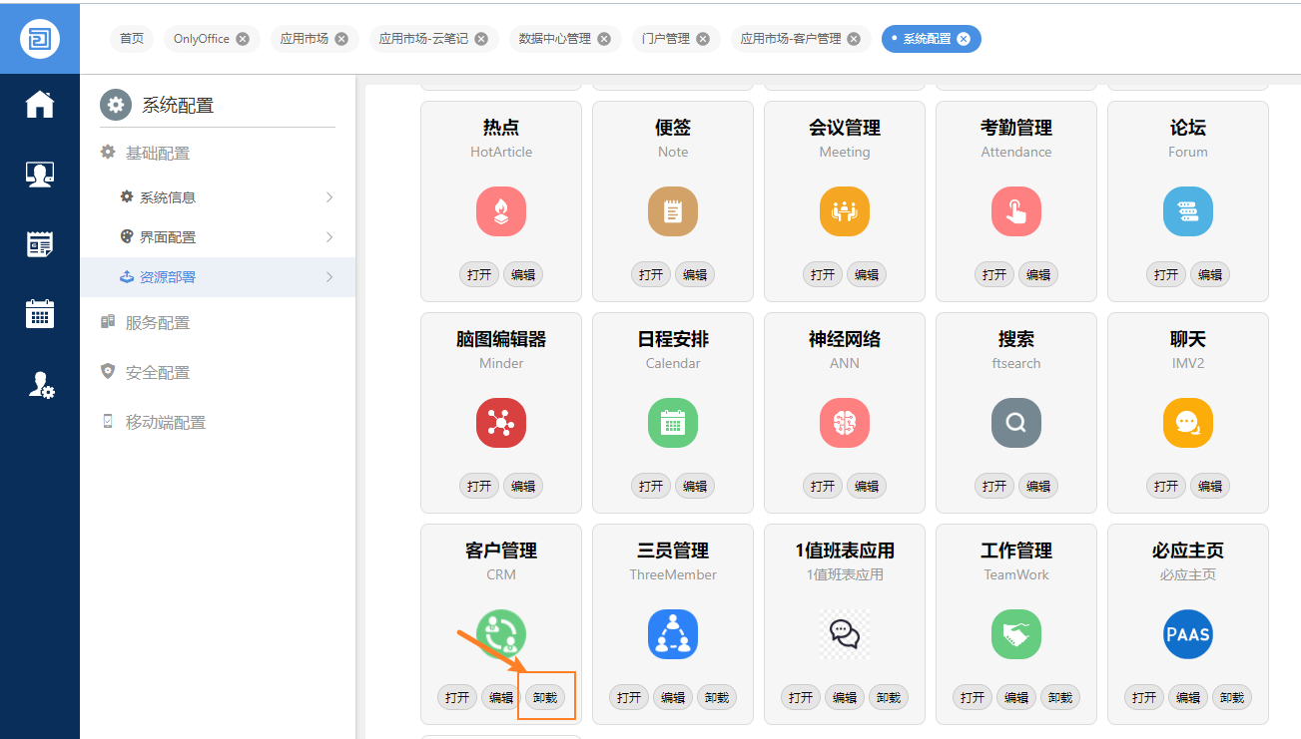Expand the 服务配置 section

pyautogui.click(x=157, y=323)
